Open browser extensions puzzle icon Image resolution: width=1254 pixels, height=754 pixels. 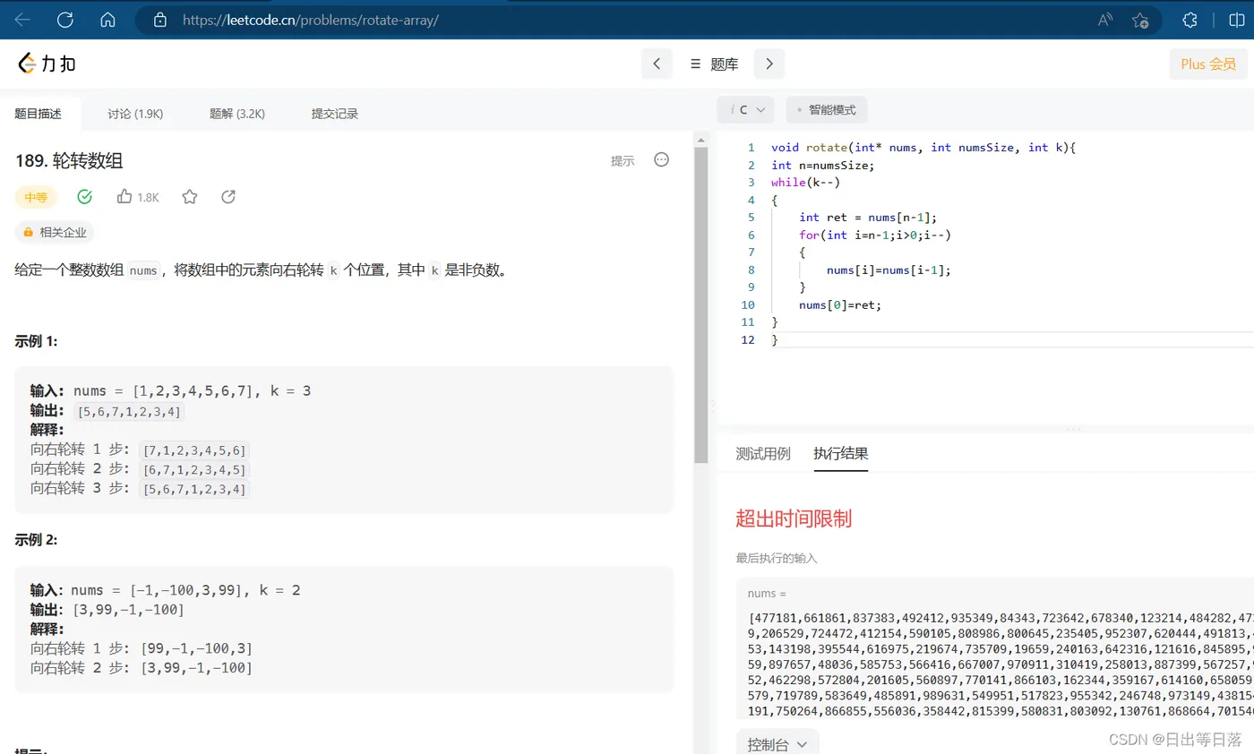(x=1190, y=20)
